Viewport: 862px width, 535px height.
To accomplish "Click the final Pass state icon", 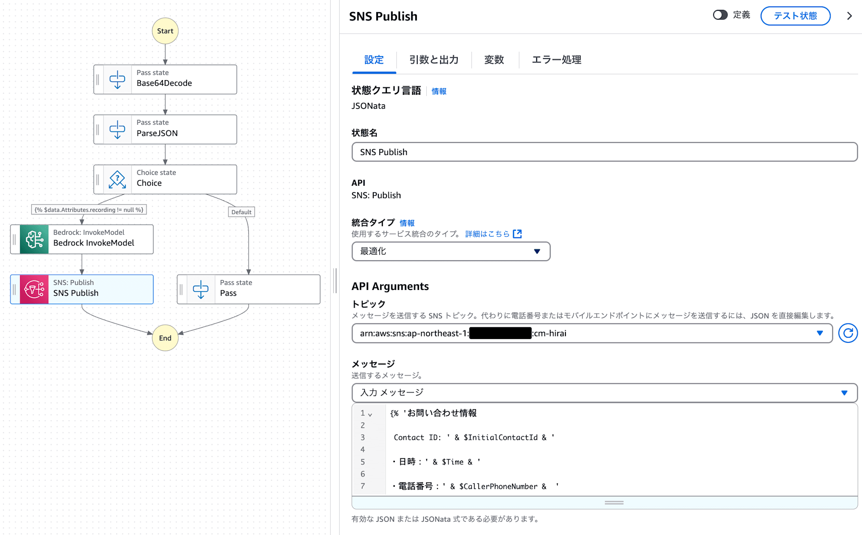I will pos(200,289).
